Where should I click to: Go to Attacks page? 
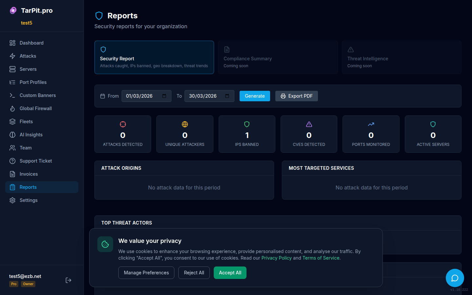[x=42, y=56]
